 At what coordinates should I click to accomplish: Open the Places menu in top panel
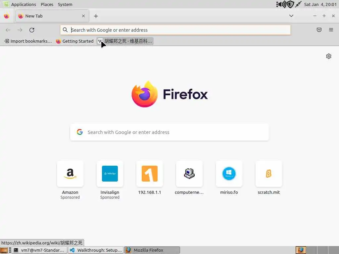(47, 4)
